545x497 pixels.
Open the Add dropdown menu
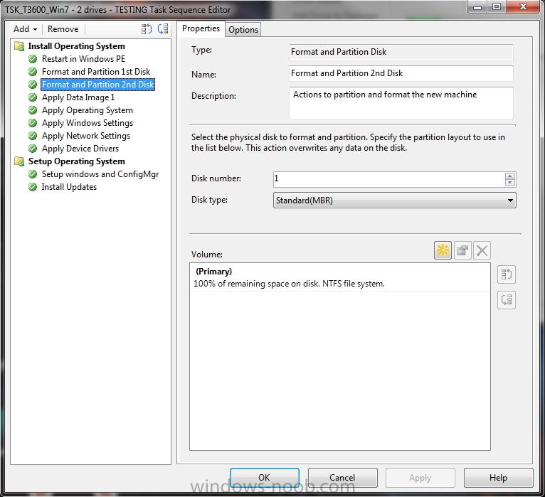pyautogui.click(x=25, y=29)
